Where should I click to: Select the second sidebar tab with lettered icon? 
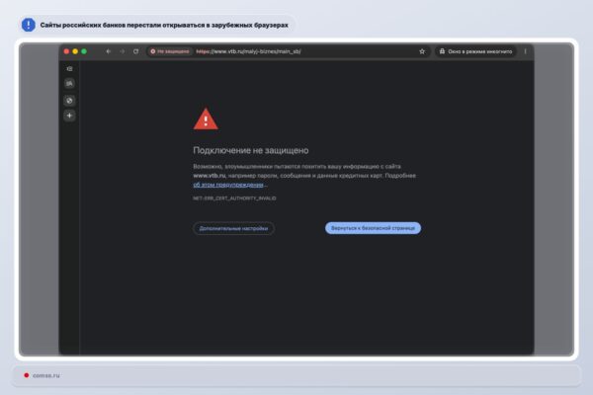pyautogui.click(x=69, y=84)
